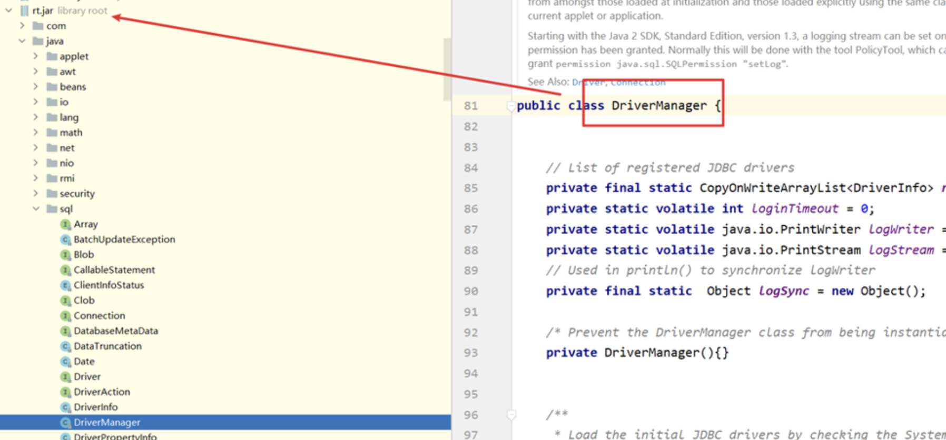Click the Date class icon
Viewport: 946px width, 440px height.
click(65, 362)
